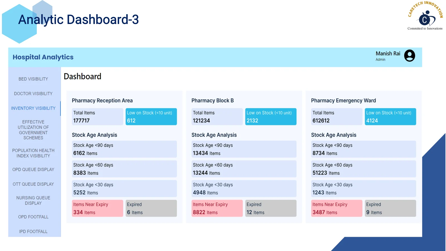Click the CareTech Innovation logo
This screenshot has width=446, height=251.
tap(425, 16)
